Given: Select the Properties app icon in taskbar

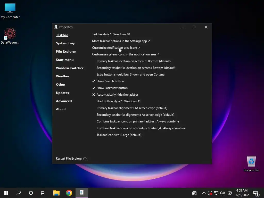Looking at the screenshot, I should 82,193.
